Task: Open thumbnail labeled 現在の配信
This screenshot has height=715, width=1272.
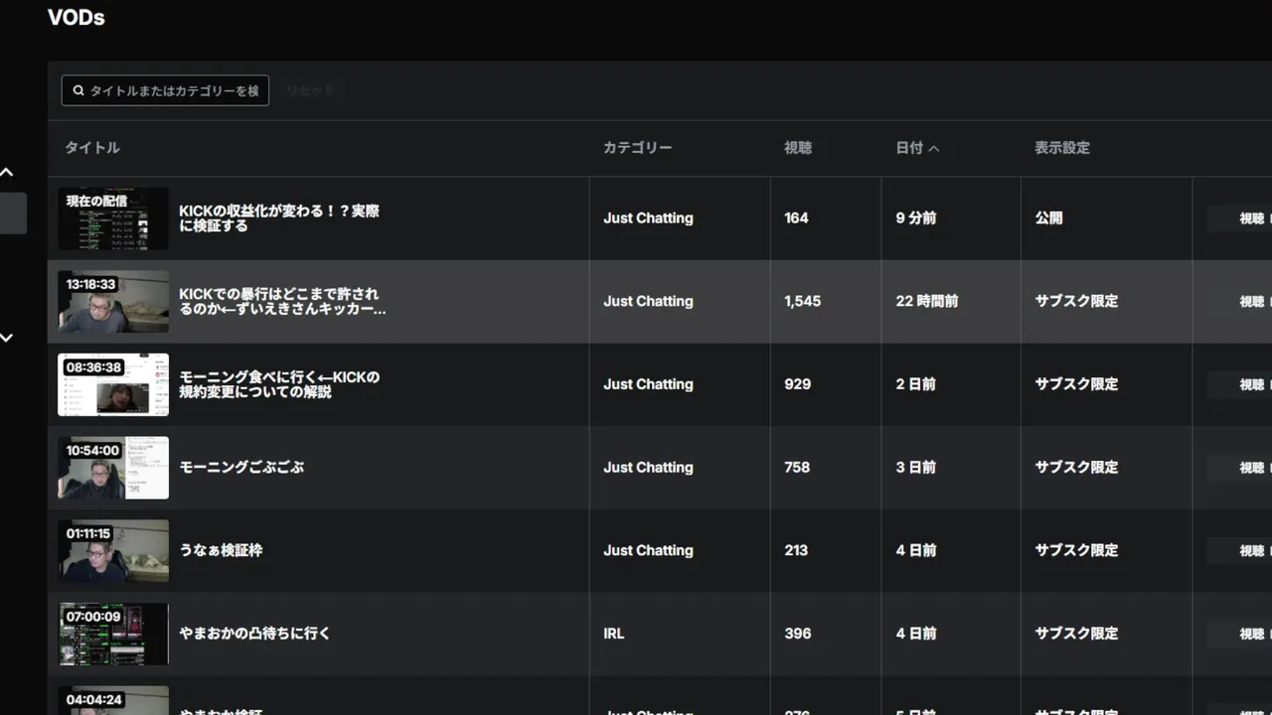Action: (113, 218)
